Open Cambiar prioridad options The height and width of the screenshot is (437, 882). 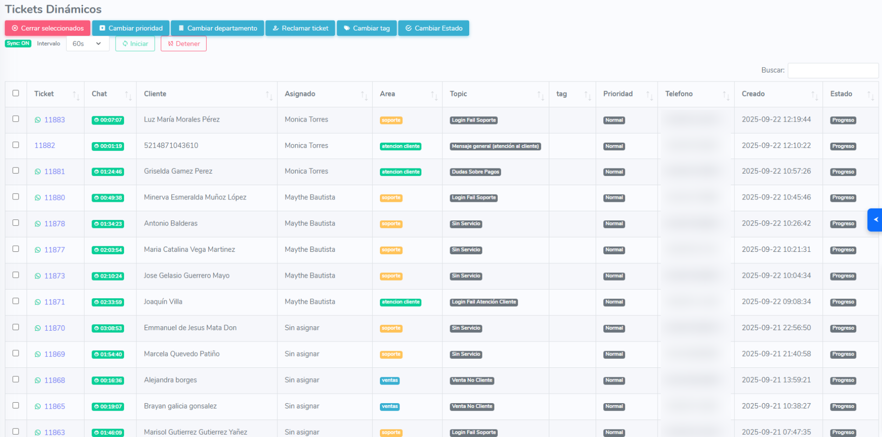(x=131, y=28)
